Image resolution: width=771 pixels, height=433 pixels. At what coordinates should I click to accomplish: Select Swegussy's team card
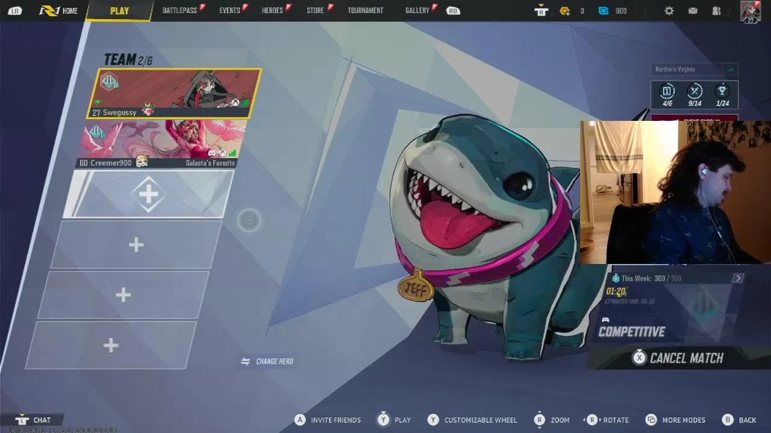coord(175,93)
